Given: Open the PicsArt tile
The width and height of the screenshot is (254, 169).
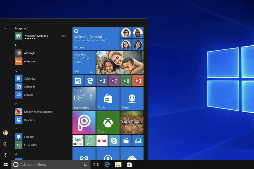Looking at the screenshot, I should point(84,122).
